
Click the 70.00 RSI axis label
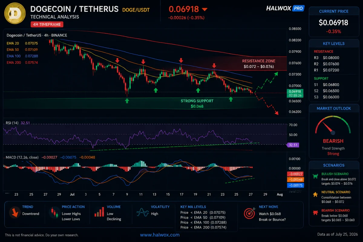point(293,125)
